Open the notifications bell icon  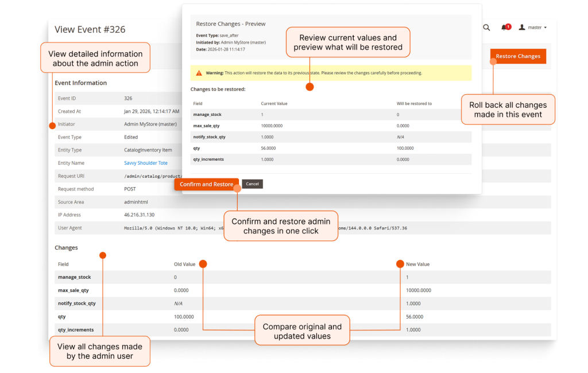[504, 28]
